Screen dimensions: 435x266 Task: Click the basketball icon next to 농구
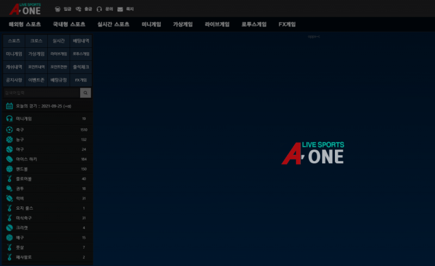coord(9,140)
